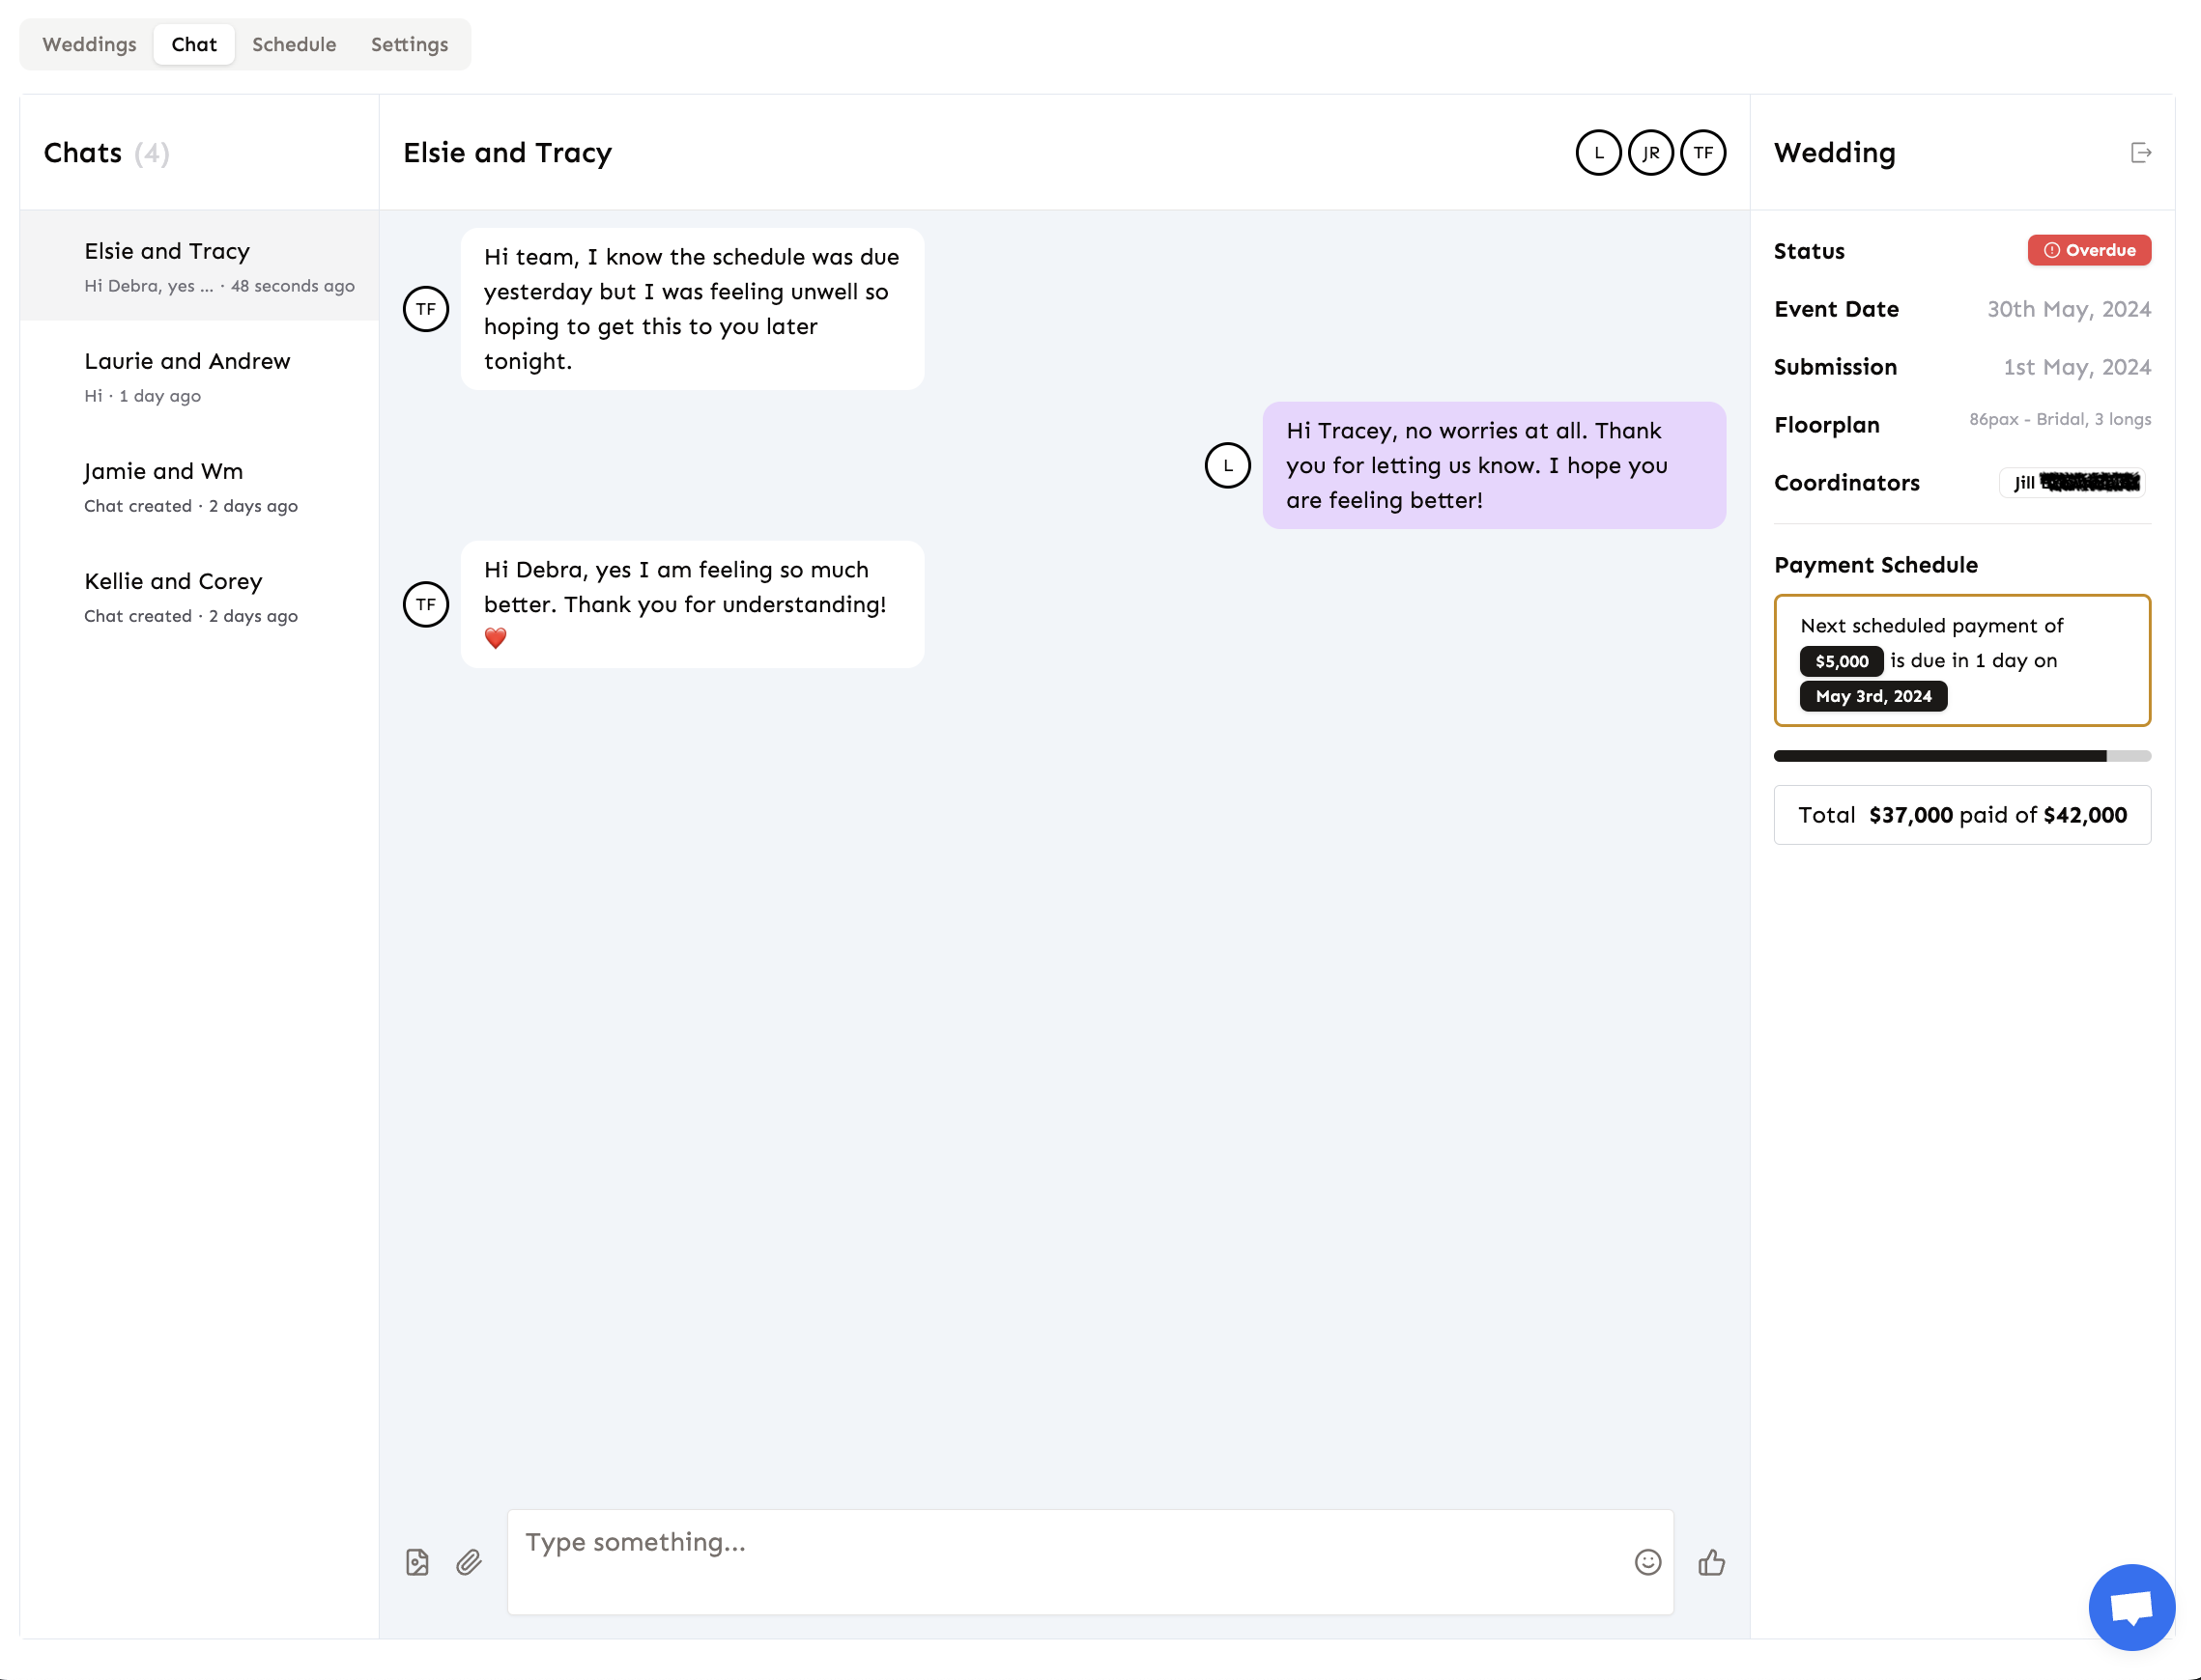
Task: Click the Settings menu item
Action: pos(410,44)
